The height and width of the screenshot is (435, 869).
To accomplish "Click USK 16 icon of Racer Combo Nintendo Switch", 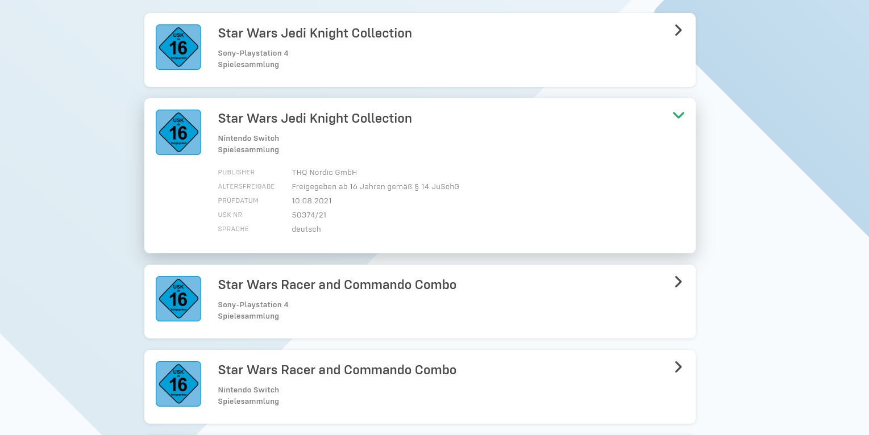I will (x=178, y=384).
